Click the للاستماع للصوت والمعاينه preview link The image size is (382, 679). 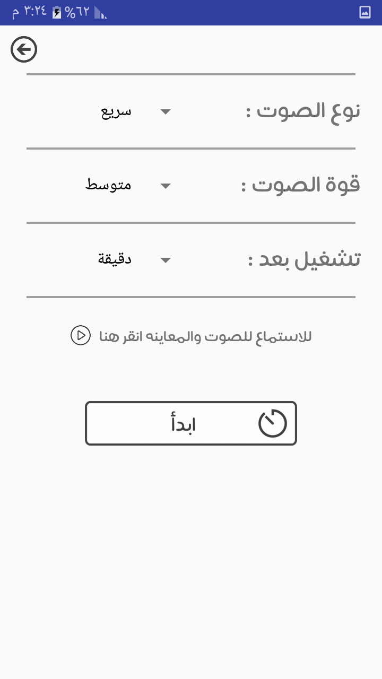[205, 336]
